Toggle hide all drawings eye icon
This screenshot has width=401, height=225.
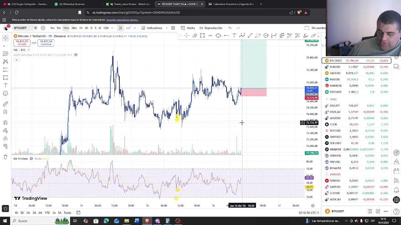(5, 146)
